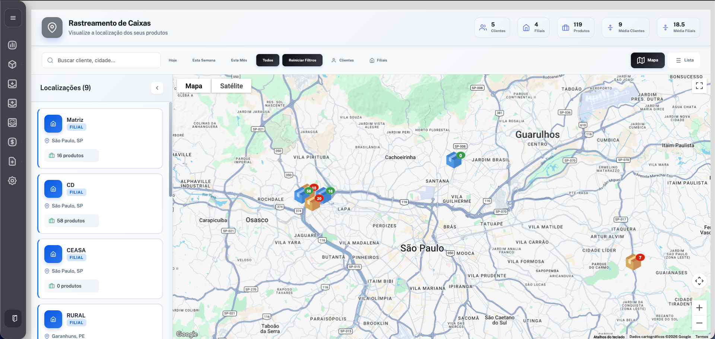The image size is (715, 339).
Task: Select the orange box marker with badge 7
Action: (634, 262)
